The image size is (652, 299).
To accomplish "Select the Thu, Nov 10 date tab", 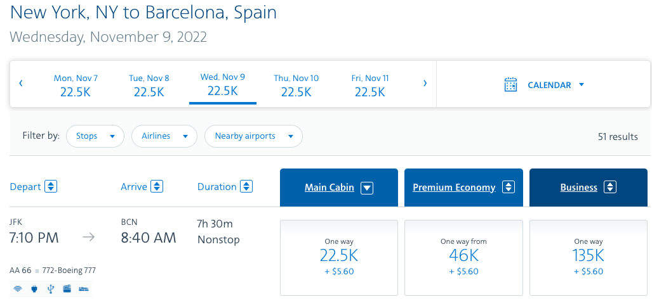I will tap(296, 85).
